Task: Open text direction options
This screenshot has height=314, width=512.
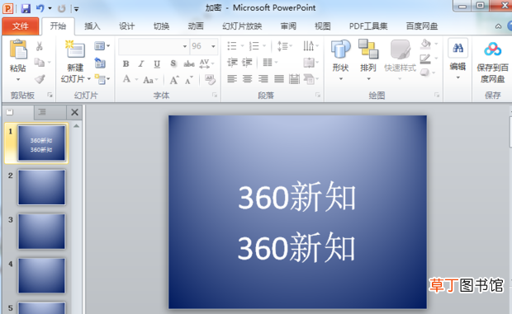Action: [x=311, y=46]
